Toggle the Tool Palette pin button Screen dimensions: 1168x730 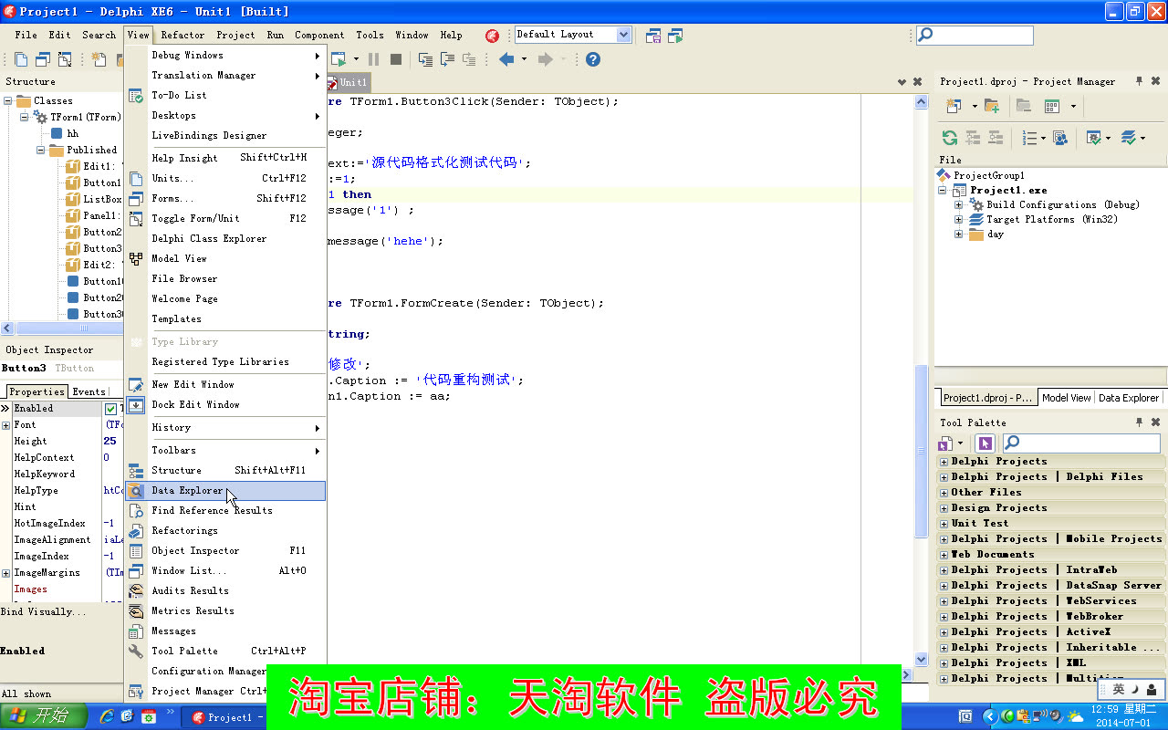click(x=1139, y=422)
